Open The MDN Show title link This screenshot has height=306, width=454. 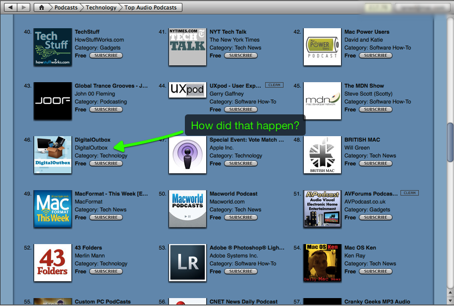(x=364, y=86)
